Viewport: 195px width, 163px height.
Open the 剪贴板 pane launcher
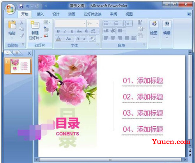(23, 45)
